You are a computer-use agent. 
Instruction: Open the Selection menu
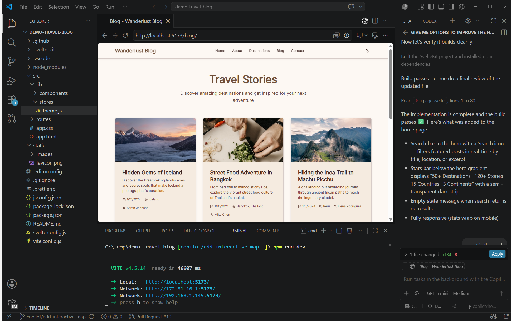(x=59, y=7)
